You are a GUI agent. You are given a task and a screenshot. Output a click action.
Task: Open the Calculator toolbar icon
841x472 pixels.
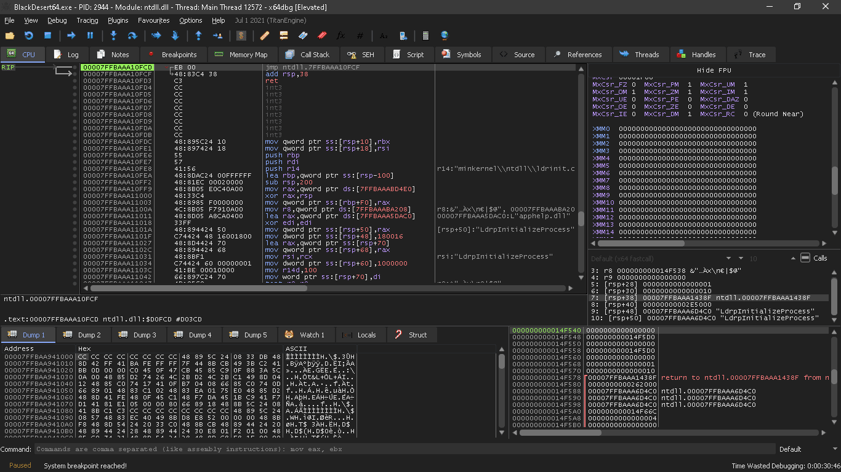[x=425, y=36]
